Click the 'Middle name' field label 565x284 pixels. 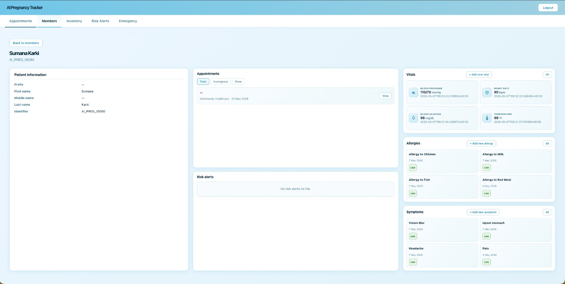[x=24, y=98]
